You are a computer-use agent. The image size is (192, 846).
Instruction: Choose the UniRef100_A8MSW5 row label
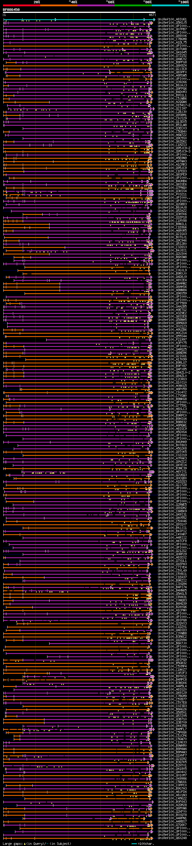click(x=172, y=76)
